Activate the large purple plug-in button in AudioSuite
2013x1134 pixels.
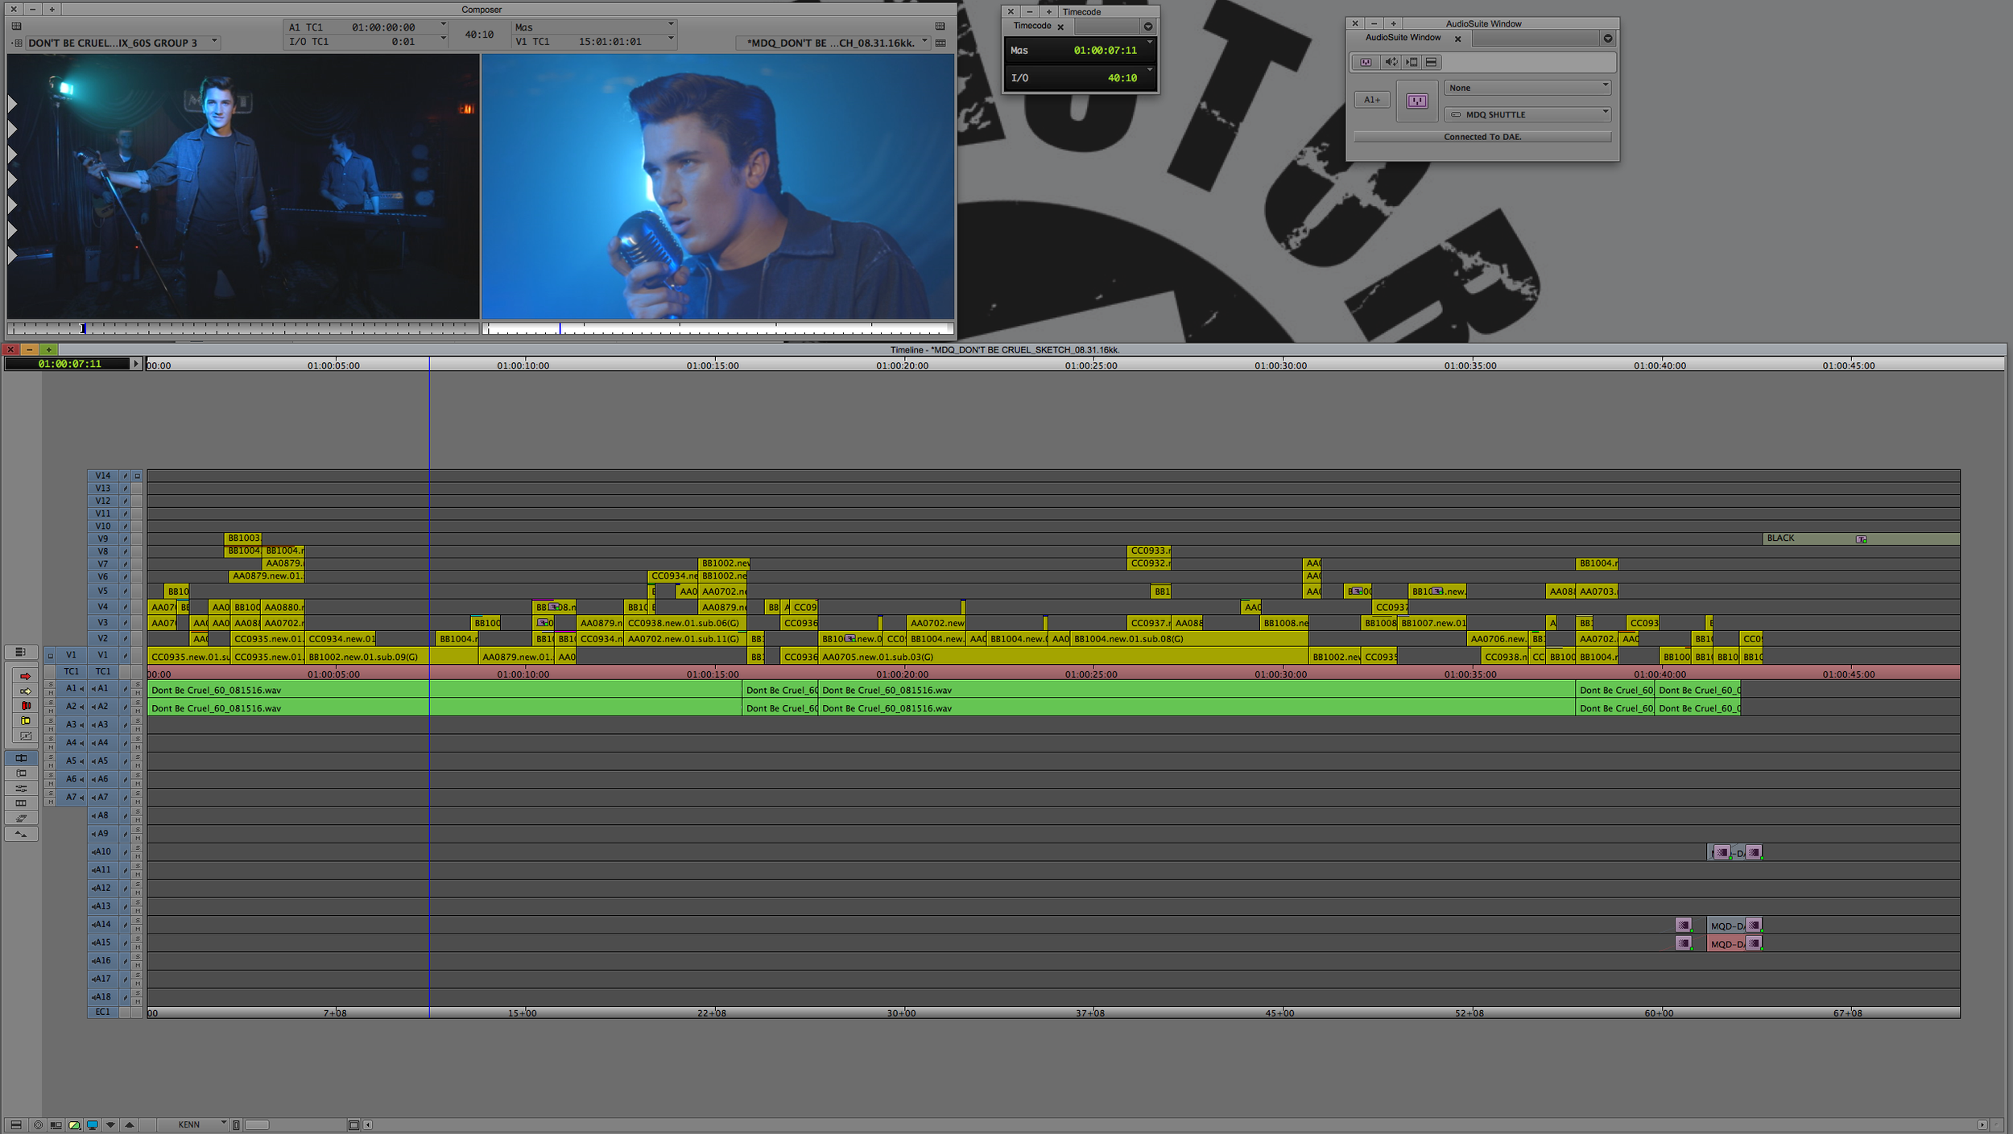point(1416,101)
